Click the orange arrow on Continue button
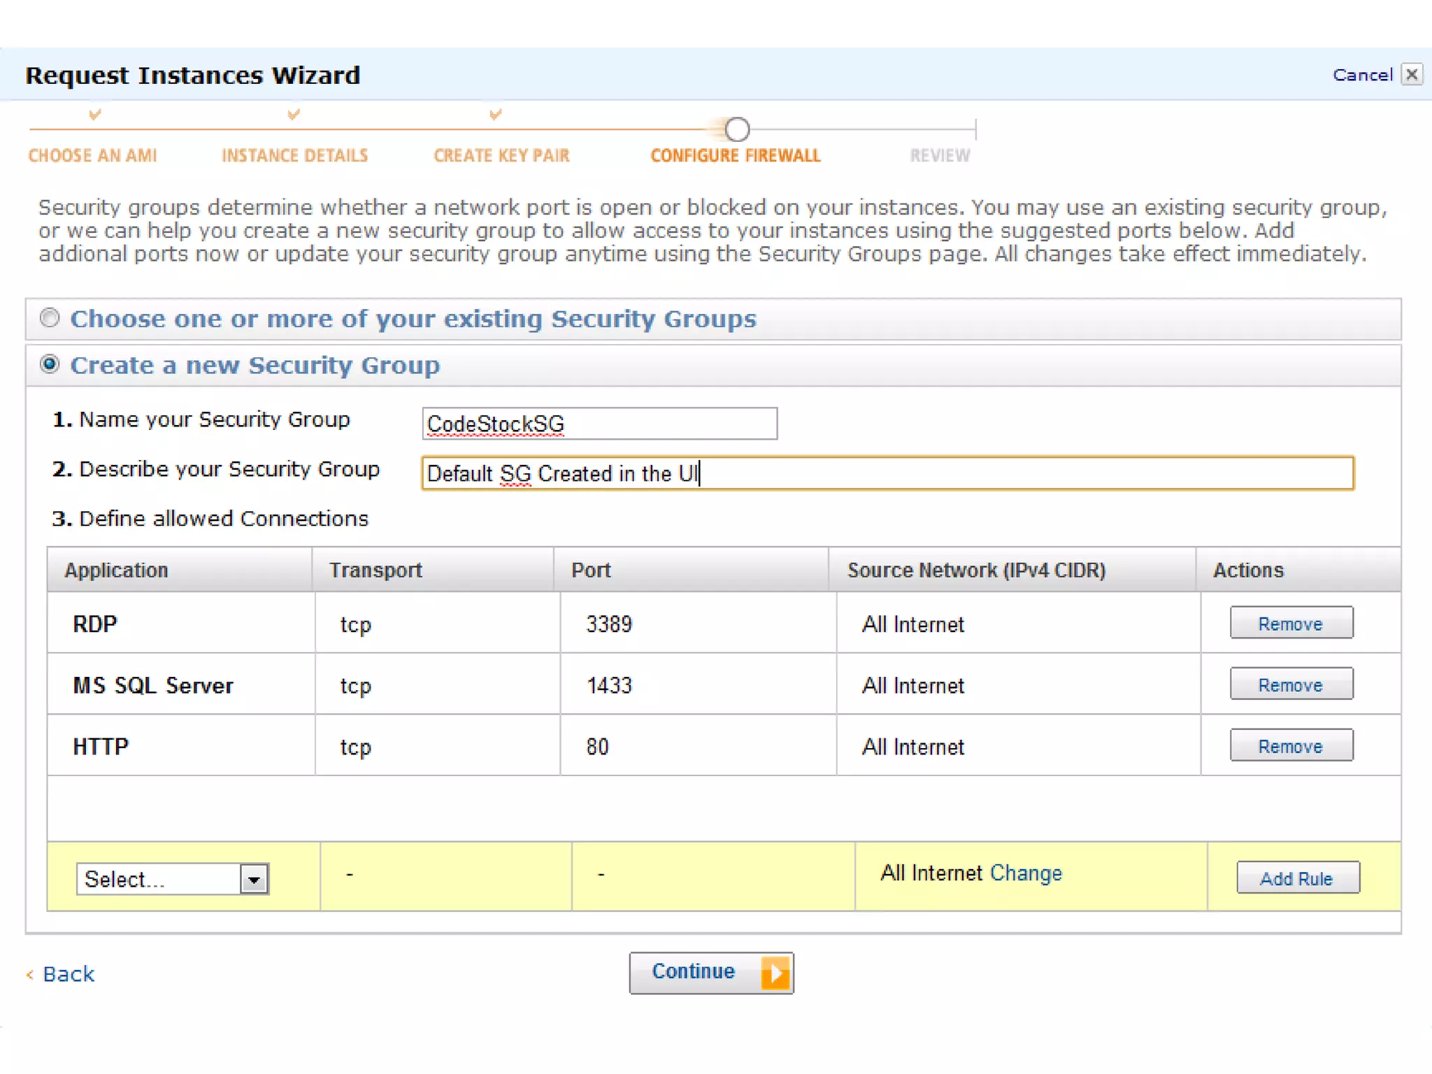1432x1074 pixels. tap(775, 973)
